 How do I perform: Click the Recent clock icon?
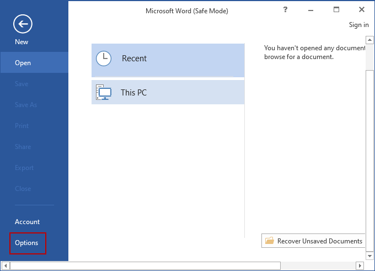point(104,59)
